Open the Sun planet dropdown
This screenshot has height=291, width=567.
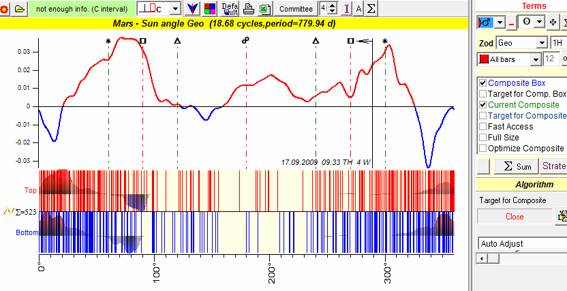540,22
